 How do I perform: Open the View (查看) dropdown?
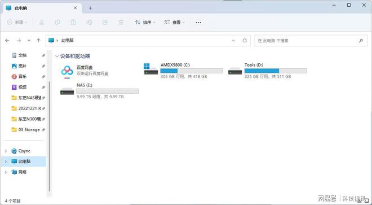(174, 23)
